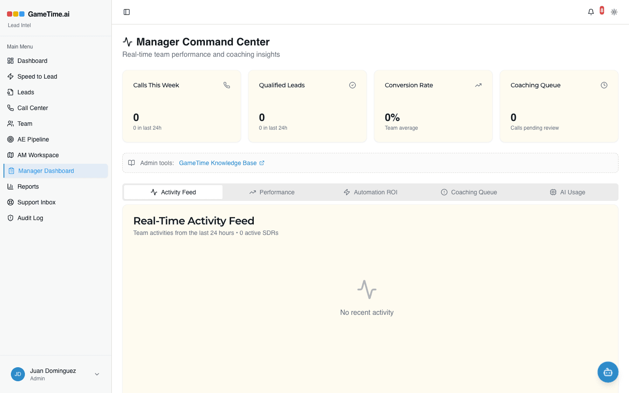The height and width of the screenshot is (393, 629).
Task: Click the Qualified Leads card title
Action: pyautogui.click(x=282, y=85)
